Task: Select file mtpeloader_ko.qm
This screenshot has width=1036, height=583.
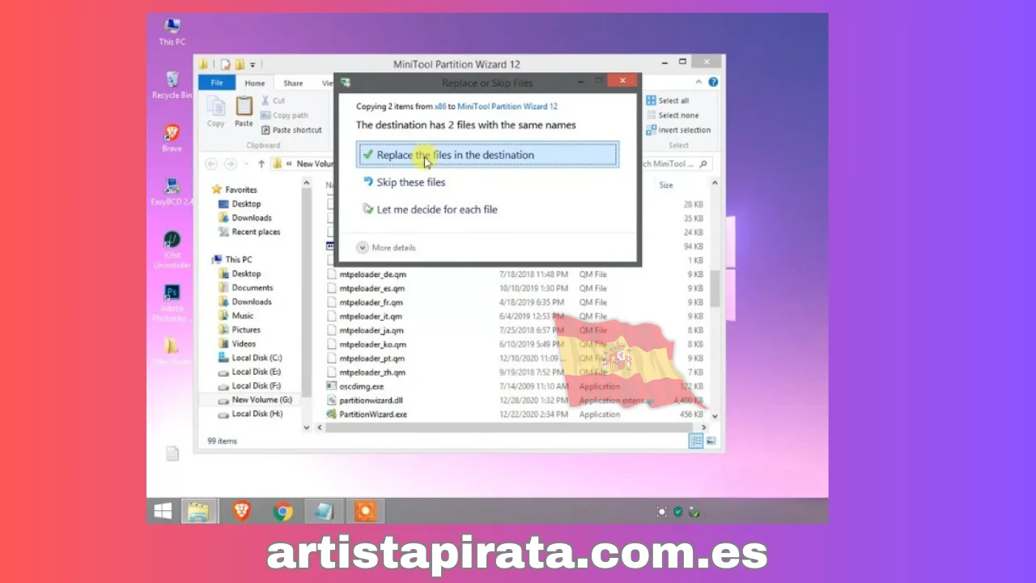Action: (x=366, y=344)
